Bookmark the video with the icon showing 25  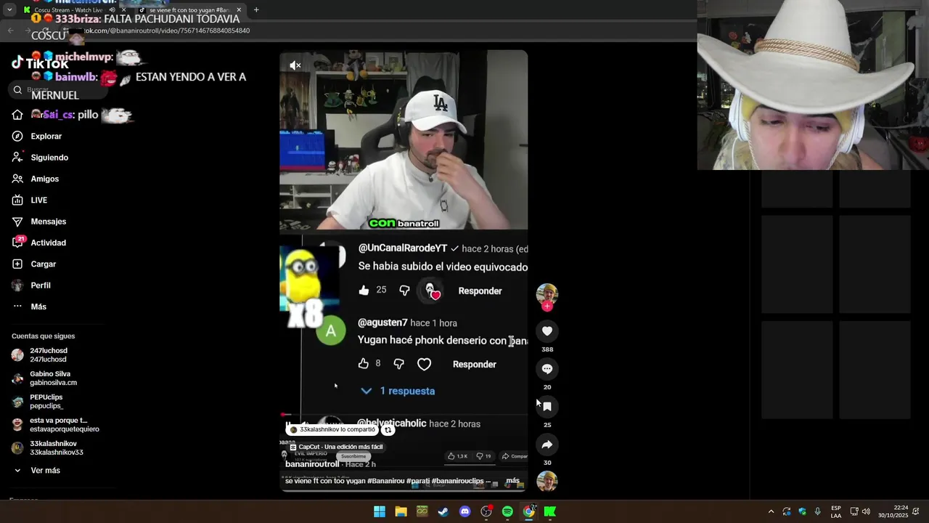tap(547, 407)
